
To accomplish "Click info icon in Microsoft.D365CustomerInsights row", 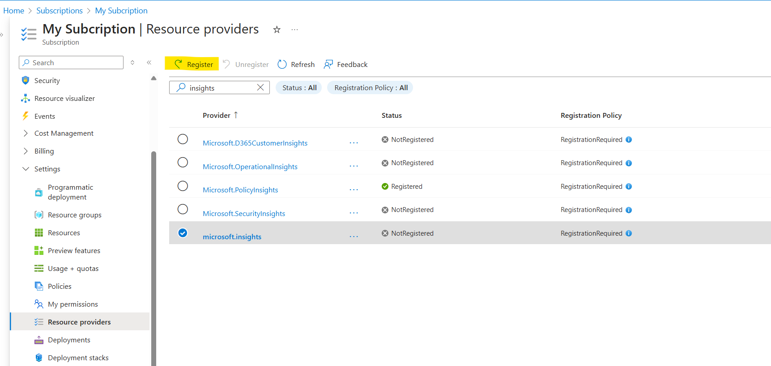I will pos(629,139).
